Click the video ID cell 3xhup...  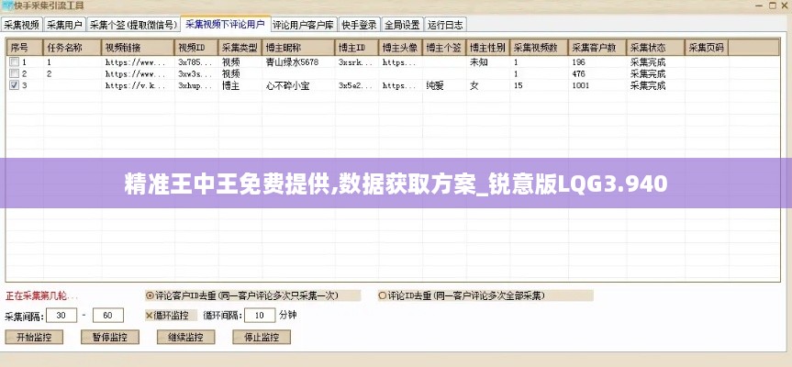pos(196,85)
